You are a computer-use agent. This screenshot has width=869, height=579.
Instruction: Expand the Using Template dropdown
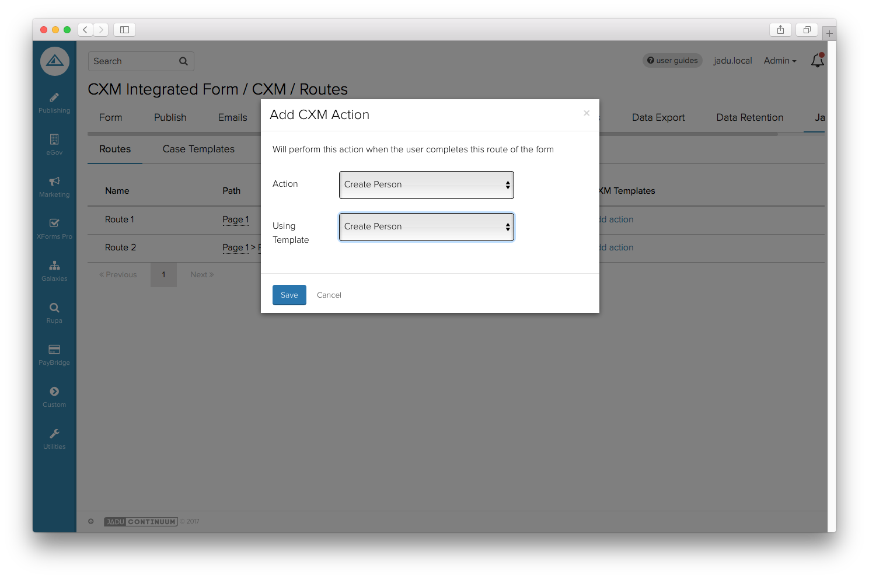pos(426,227)
